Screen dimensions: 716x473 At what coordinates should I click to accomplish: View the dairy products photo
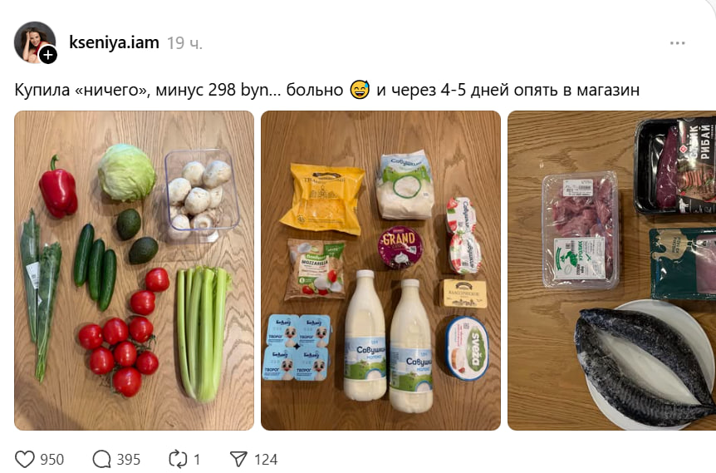click(380, 270)
